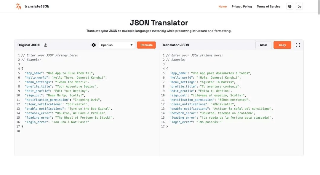Click the translateJSON brand name

pyautogui.click(x=37, y=7)
